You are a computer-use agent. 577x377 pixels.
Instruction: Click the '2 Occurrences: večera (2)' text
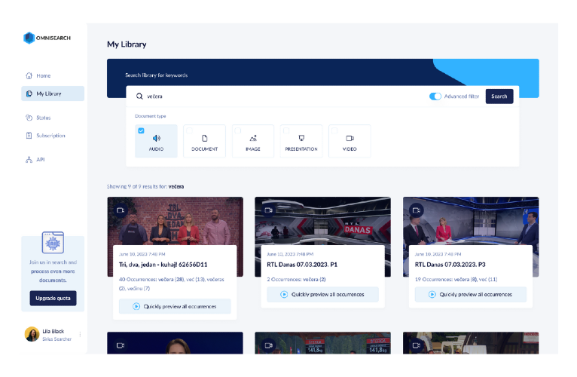(x=296, y=279)
